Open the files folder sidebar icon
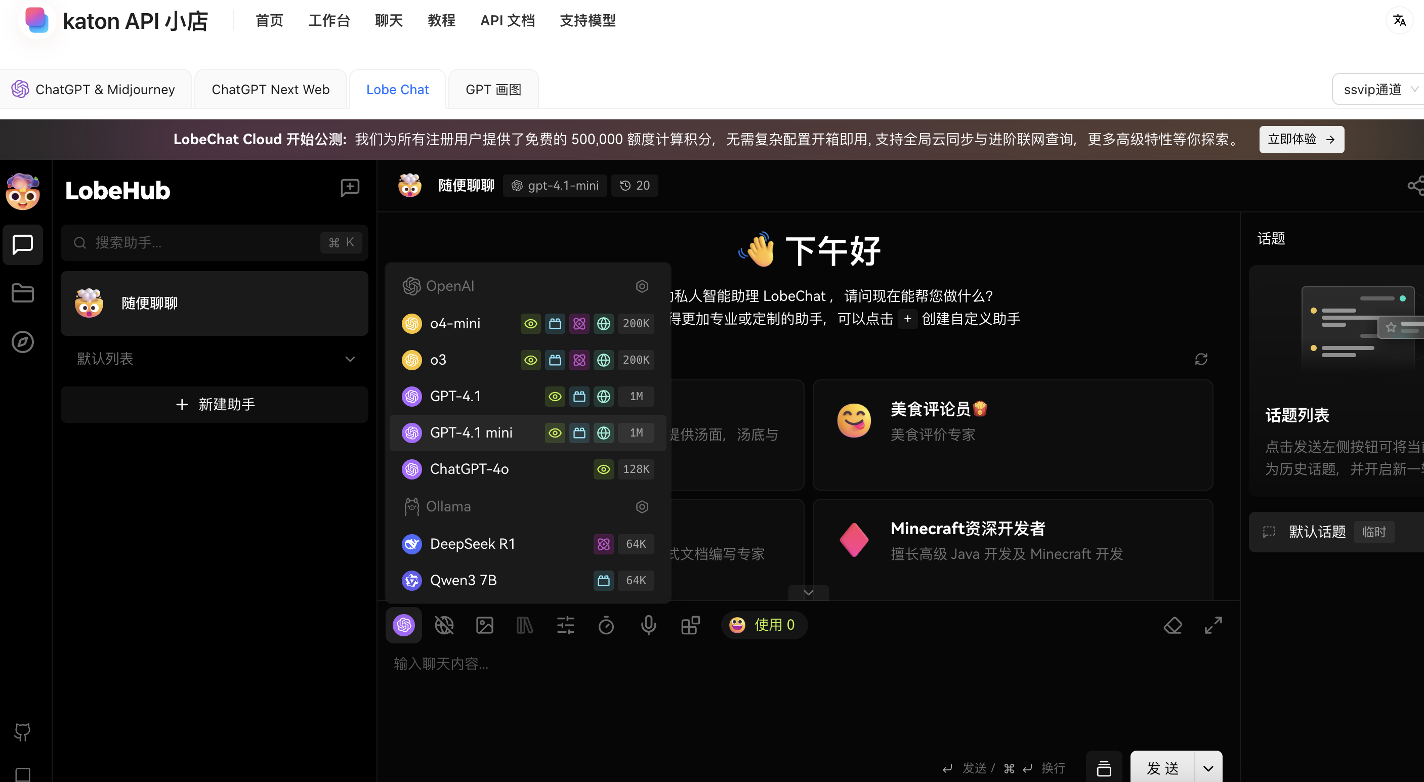This screenshot has width=1424, height=782. pos(23,293)
